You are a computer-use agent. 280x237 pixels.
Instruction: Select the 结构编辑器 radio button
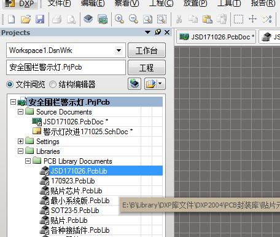pyautogui.click(x=53, y=84)
